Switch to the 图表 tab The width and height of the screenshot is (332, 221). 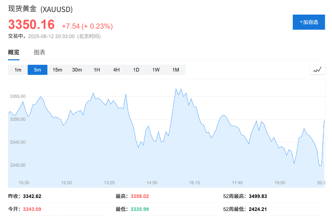coord(40,52)
